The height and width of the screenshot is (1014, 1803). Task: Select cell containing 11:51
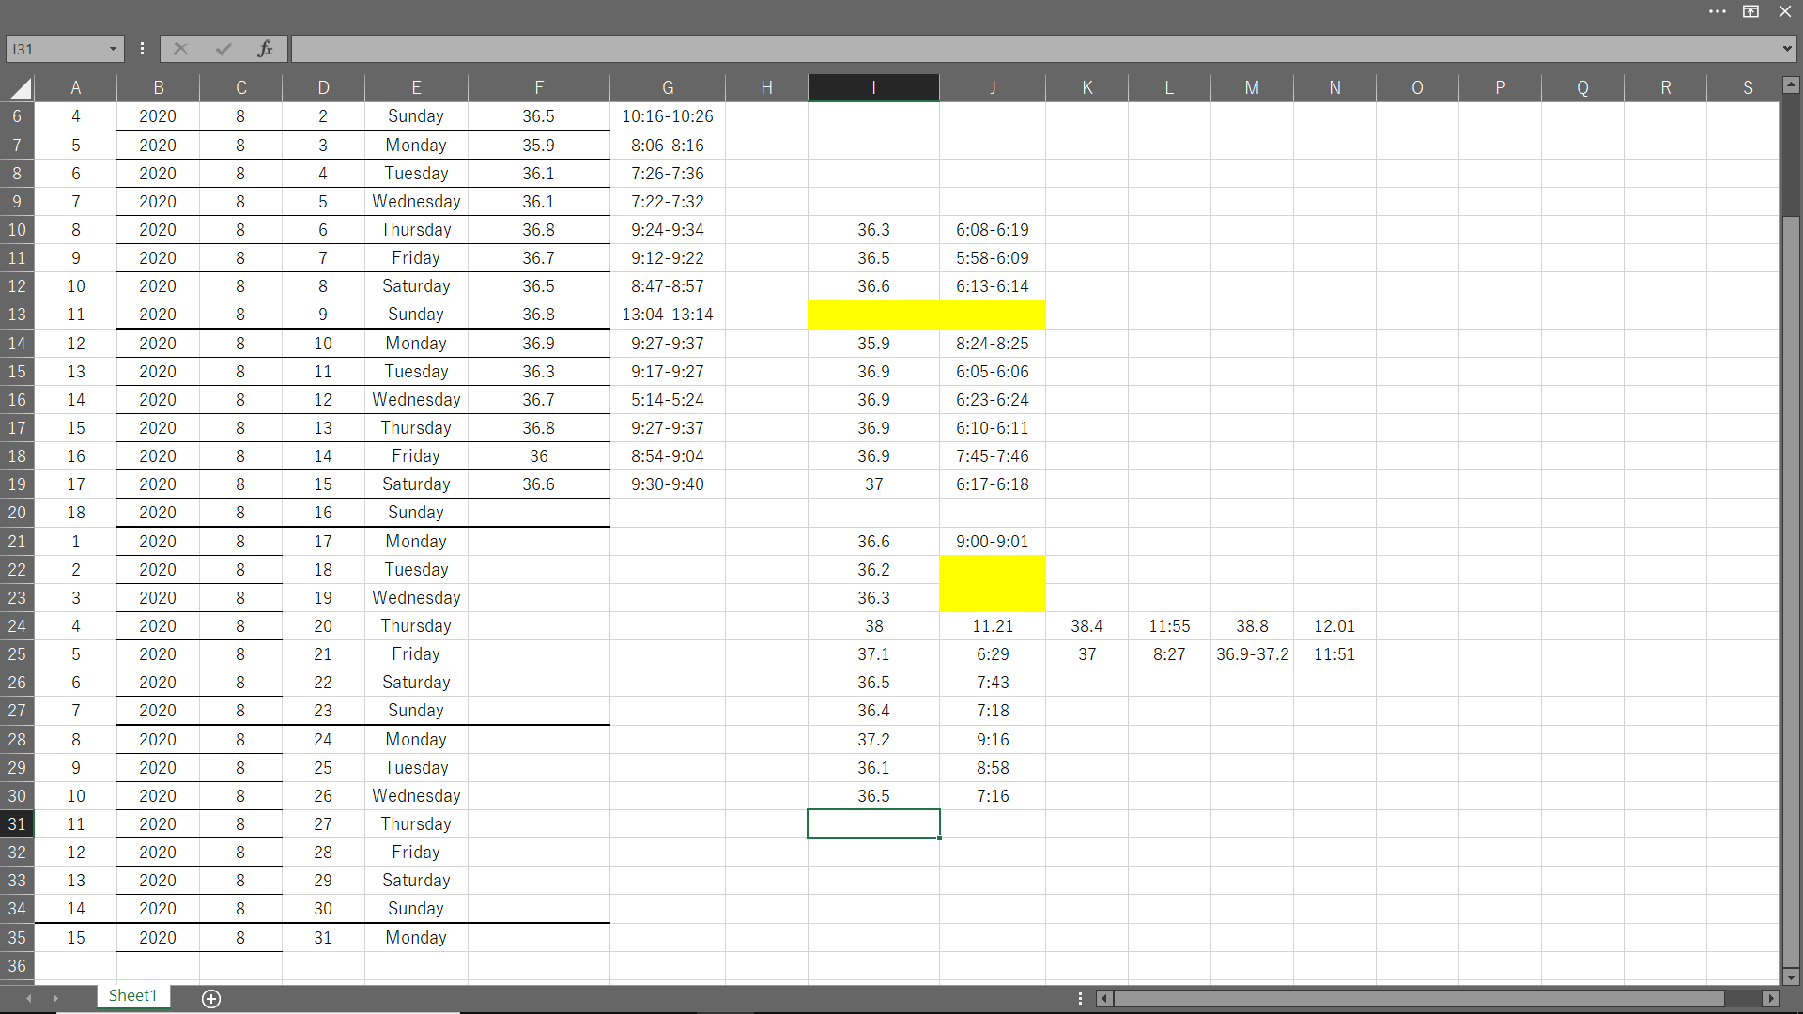tap(1334, 654)
